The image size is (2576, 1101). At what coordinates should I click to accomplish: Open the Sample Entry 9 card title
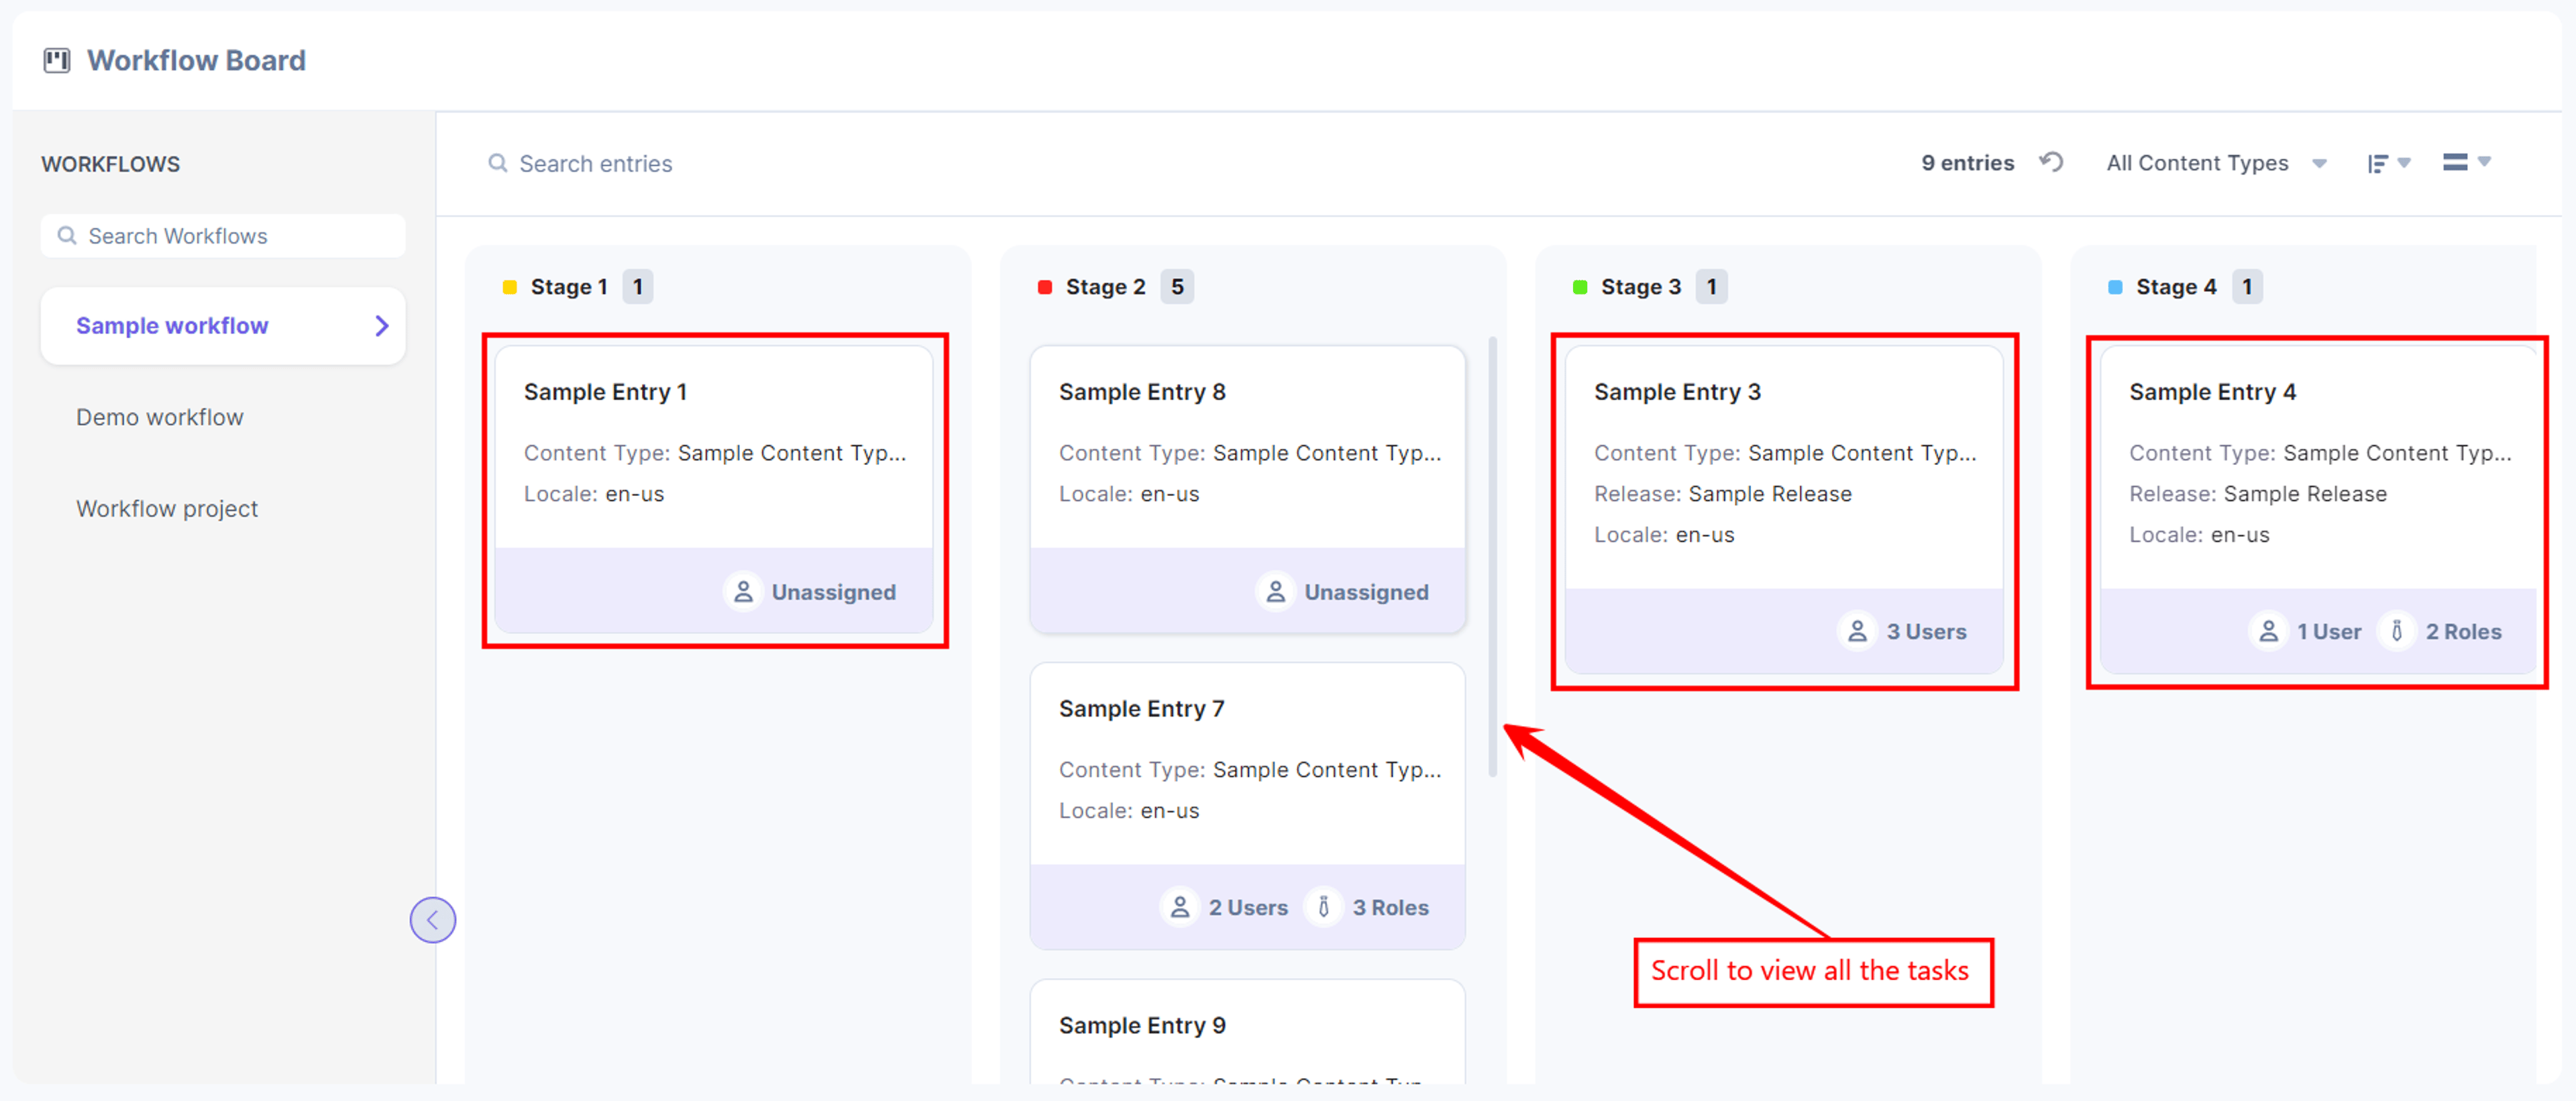click(x=1142, y=1026)
